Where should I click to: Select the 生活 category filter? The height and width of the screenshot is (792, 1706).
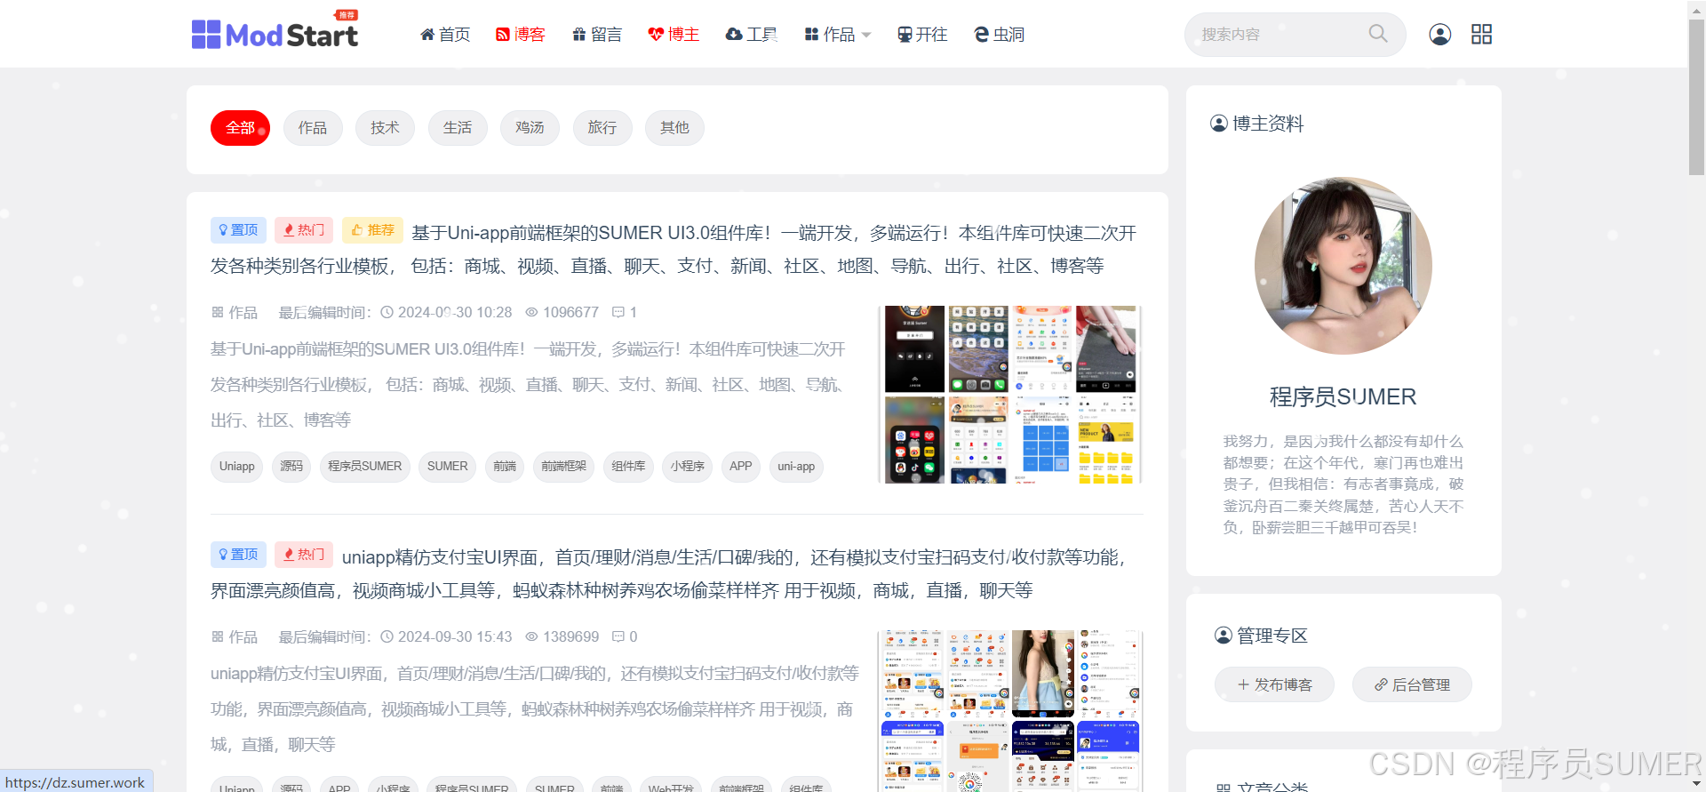pyautogui.click(x=458, y=128)
